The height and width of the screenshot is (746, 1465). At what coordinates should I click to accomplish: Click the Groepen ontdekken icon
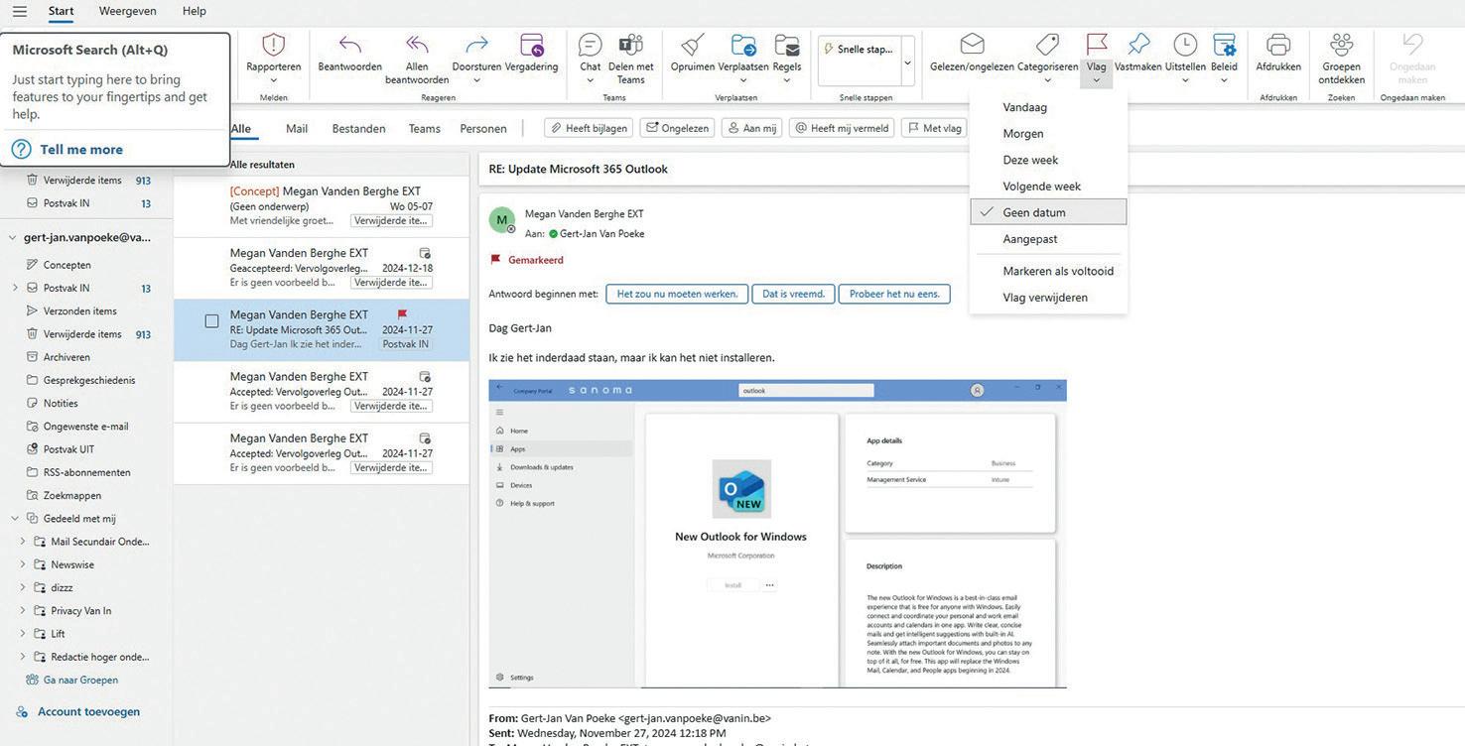pyautogui.click(x=1342, y=45)
